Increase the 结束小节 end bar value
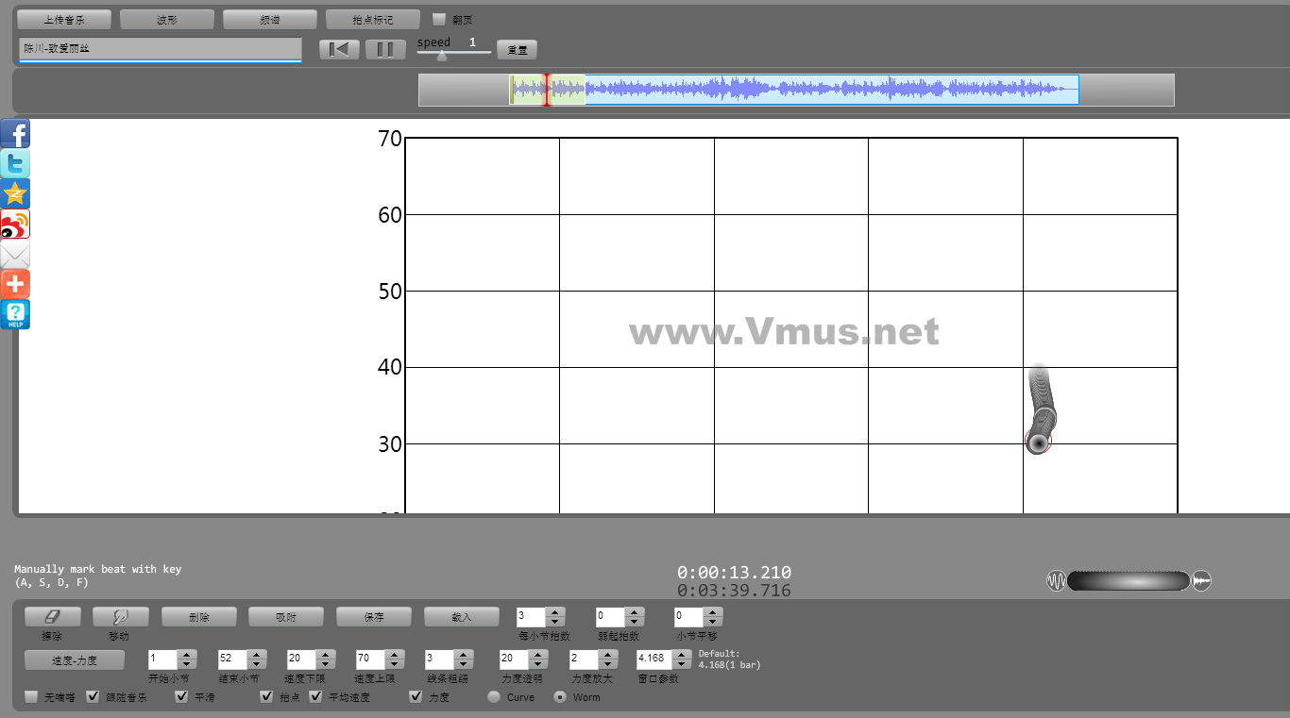 tap(257, 654)
